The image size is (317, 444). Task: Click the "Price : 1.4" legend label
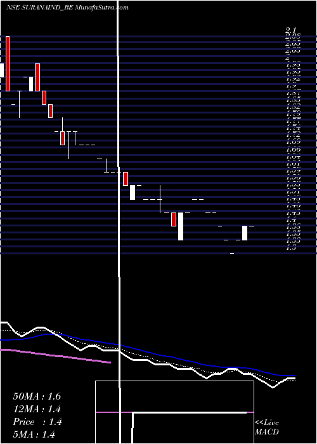[x=37, y=422]
